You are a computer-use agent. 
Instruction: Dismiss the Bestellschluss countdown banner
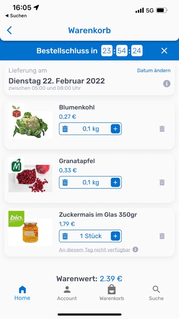click(x=164, y=51)
